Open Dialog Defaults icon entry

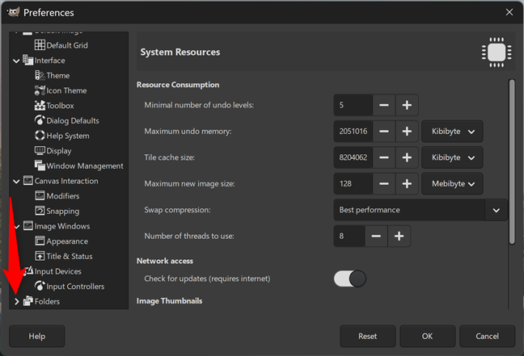point(40,120)
